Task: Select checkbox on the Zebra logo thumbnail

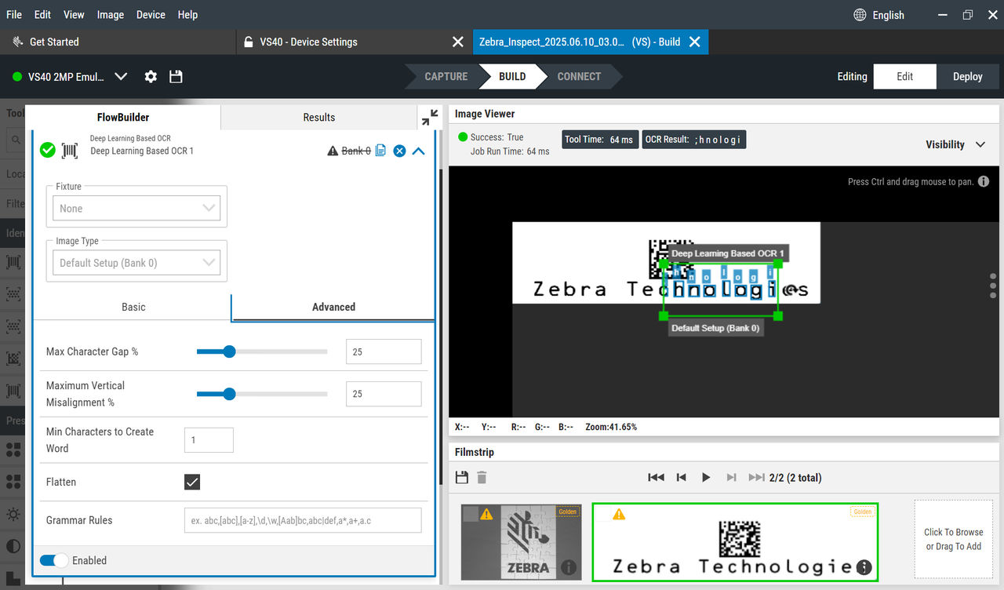Action: click(470, 514)
